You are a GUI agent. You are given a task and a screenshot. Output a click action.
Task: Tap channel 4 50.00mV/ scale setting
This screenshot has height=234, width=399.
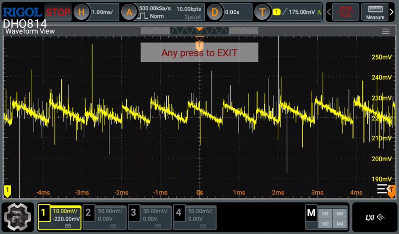click(200, 211)
